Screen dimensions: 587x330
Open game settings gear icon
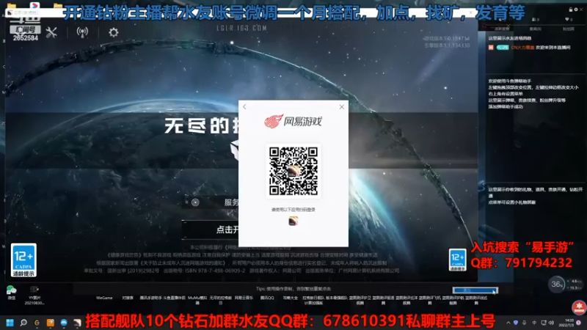[x=114, y=32]
